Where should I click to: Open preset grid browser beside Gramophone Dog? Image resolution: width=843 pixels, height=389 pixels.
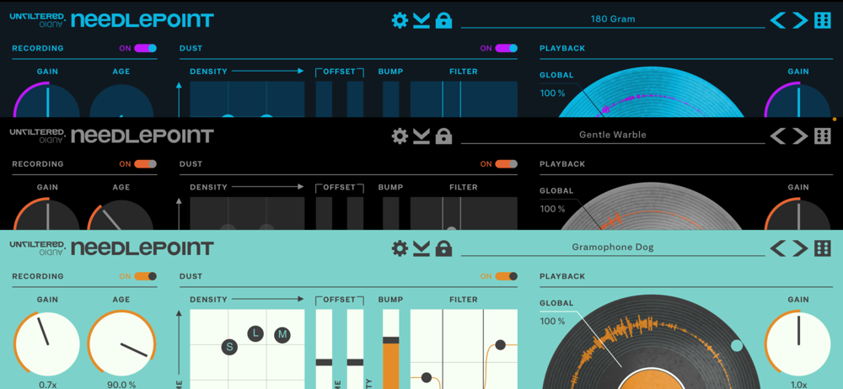point(822,248)
